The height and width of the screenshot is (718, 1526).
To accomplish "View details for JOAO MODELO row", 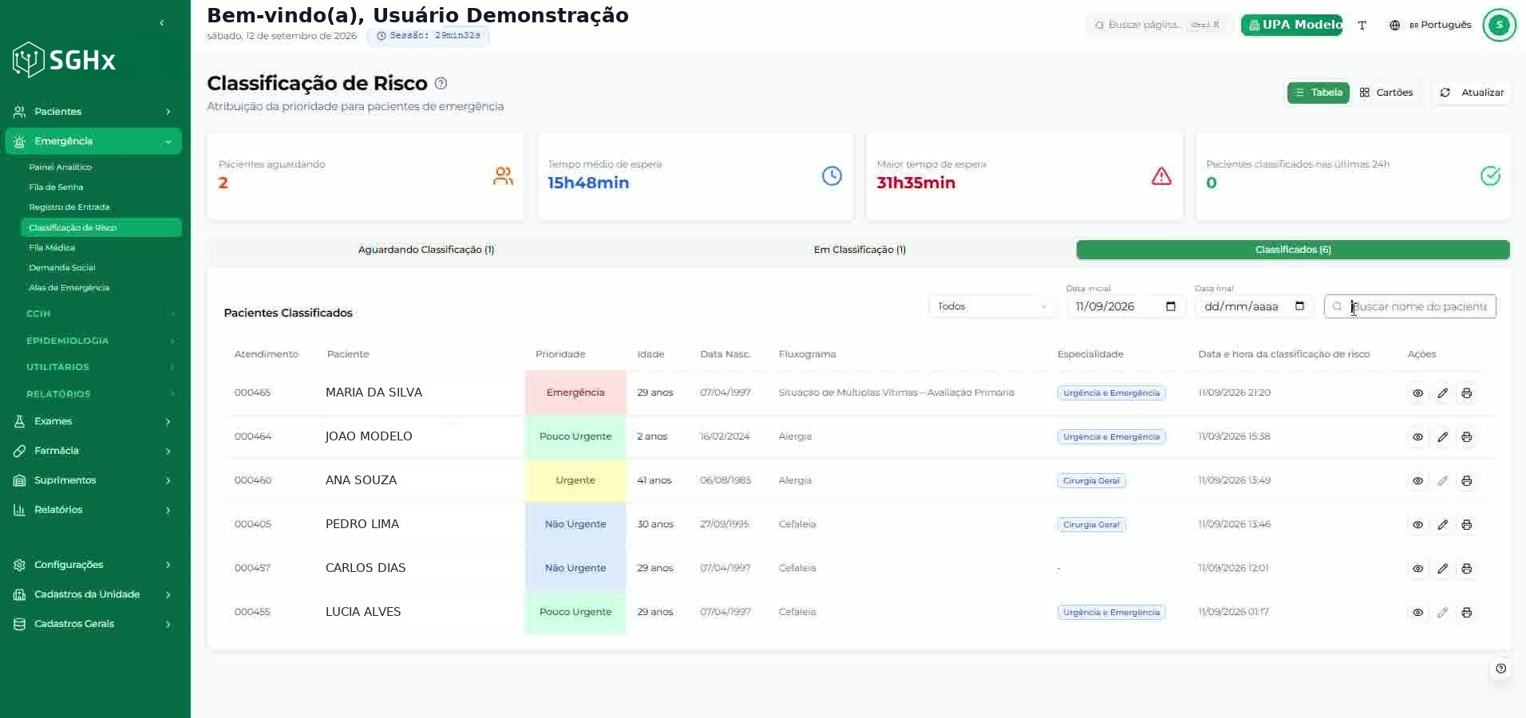I will [x=1417, y=437].
